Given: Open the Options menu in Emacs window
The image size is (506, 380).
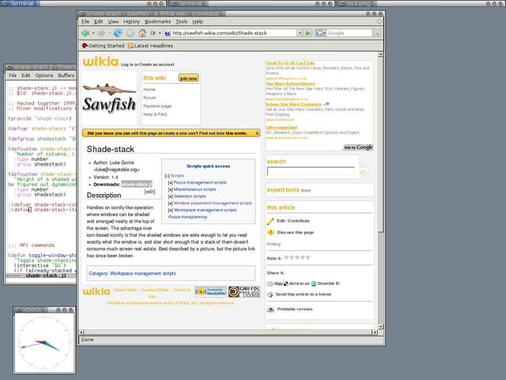Looking at the screenshot, I should (44, 75).
